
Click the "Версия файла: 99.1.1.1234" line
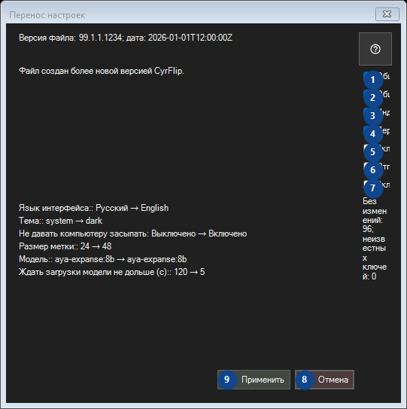click(126, 38)
